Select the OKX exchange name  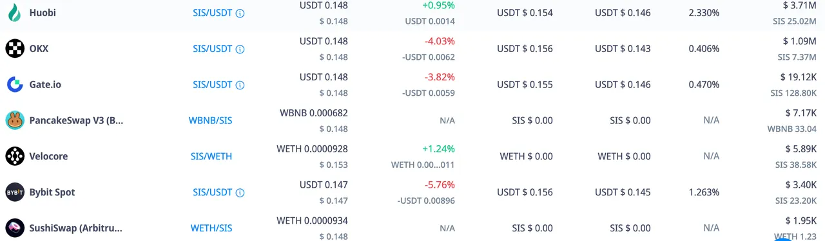pyautogui.click(x=39, y=48)
